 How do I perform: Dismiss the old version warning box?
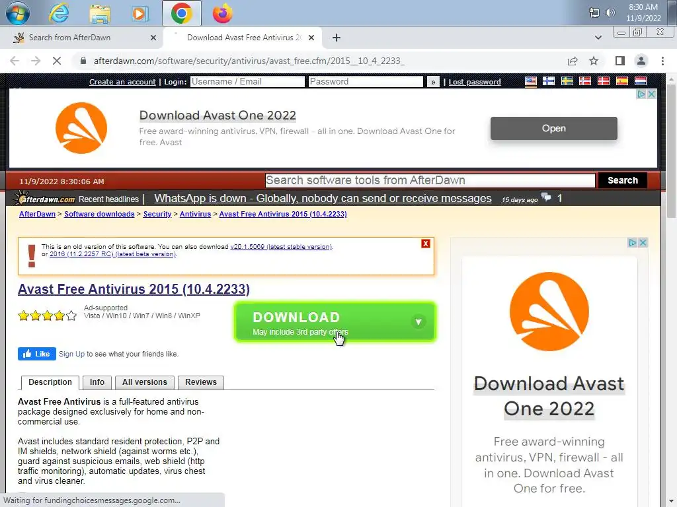[426, 244]
